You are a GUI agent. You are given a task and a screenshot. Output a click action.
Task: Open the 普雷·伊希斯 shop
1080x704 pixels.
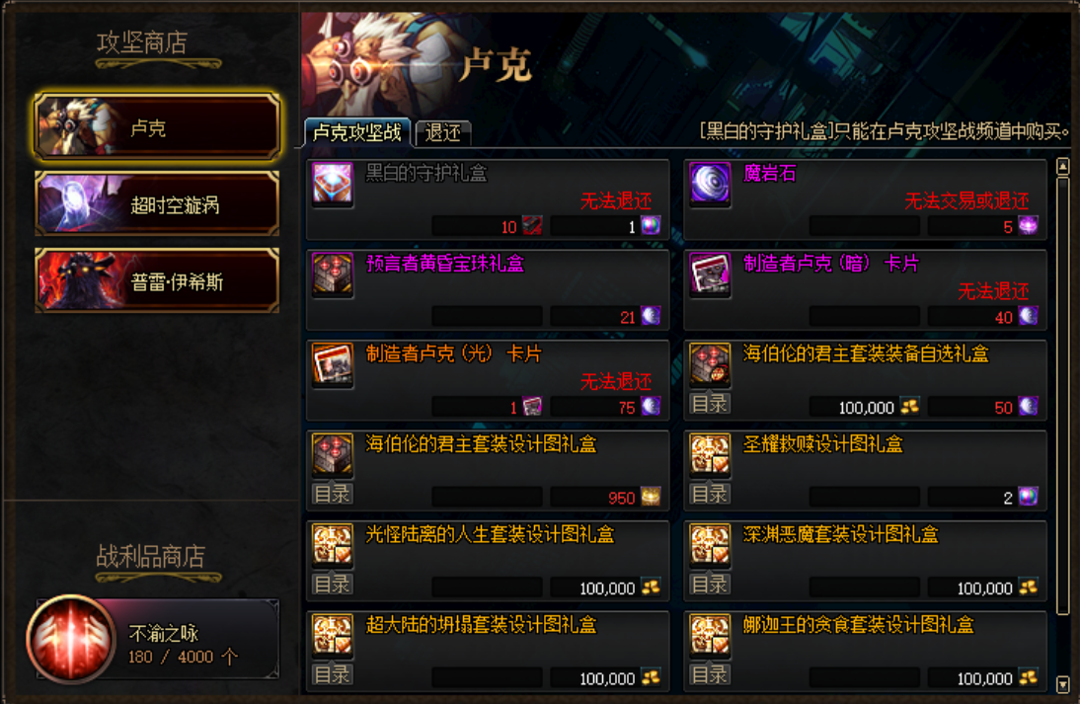tap(157, 281)
